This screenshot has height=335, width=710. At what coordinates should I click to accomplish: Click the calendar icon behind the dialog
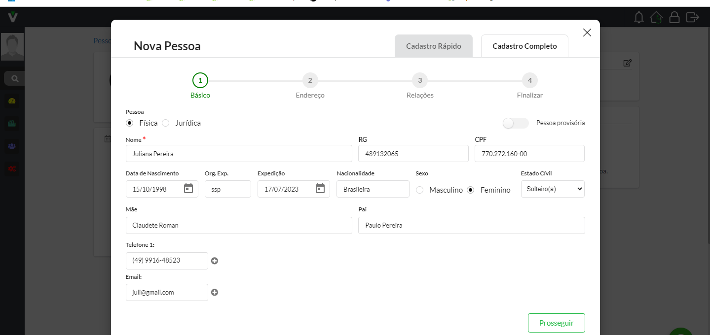pyautogui.click(x=108, y=139)
